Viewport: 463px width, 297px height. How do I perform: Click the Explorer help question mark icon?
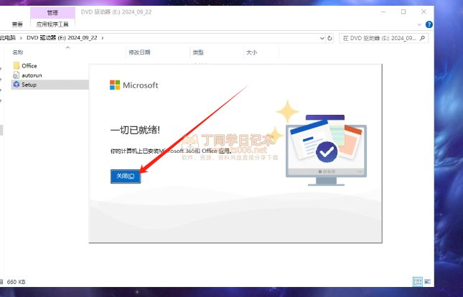click(x=429, y=24)
